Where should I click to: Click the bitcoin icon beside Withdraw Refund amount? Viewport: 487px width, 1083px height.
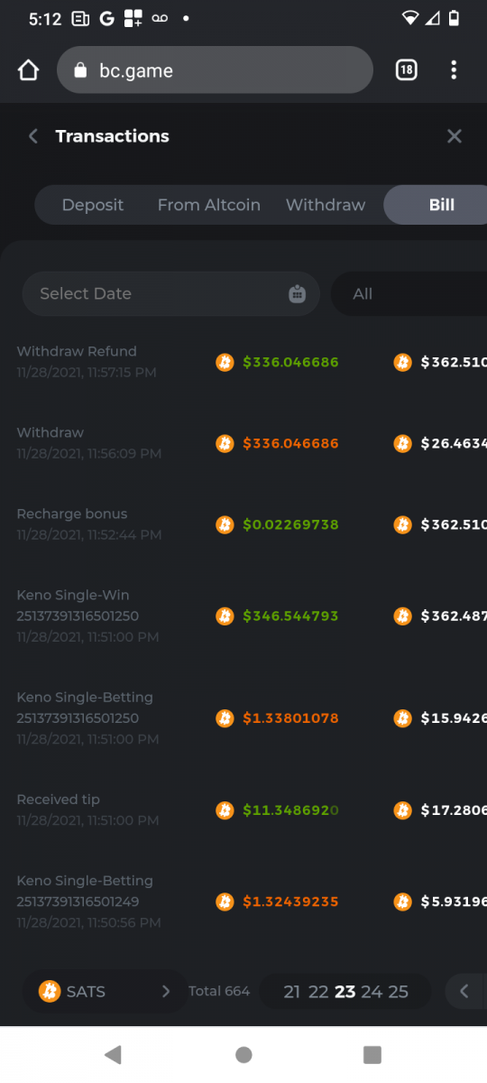tap(225, 363)
